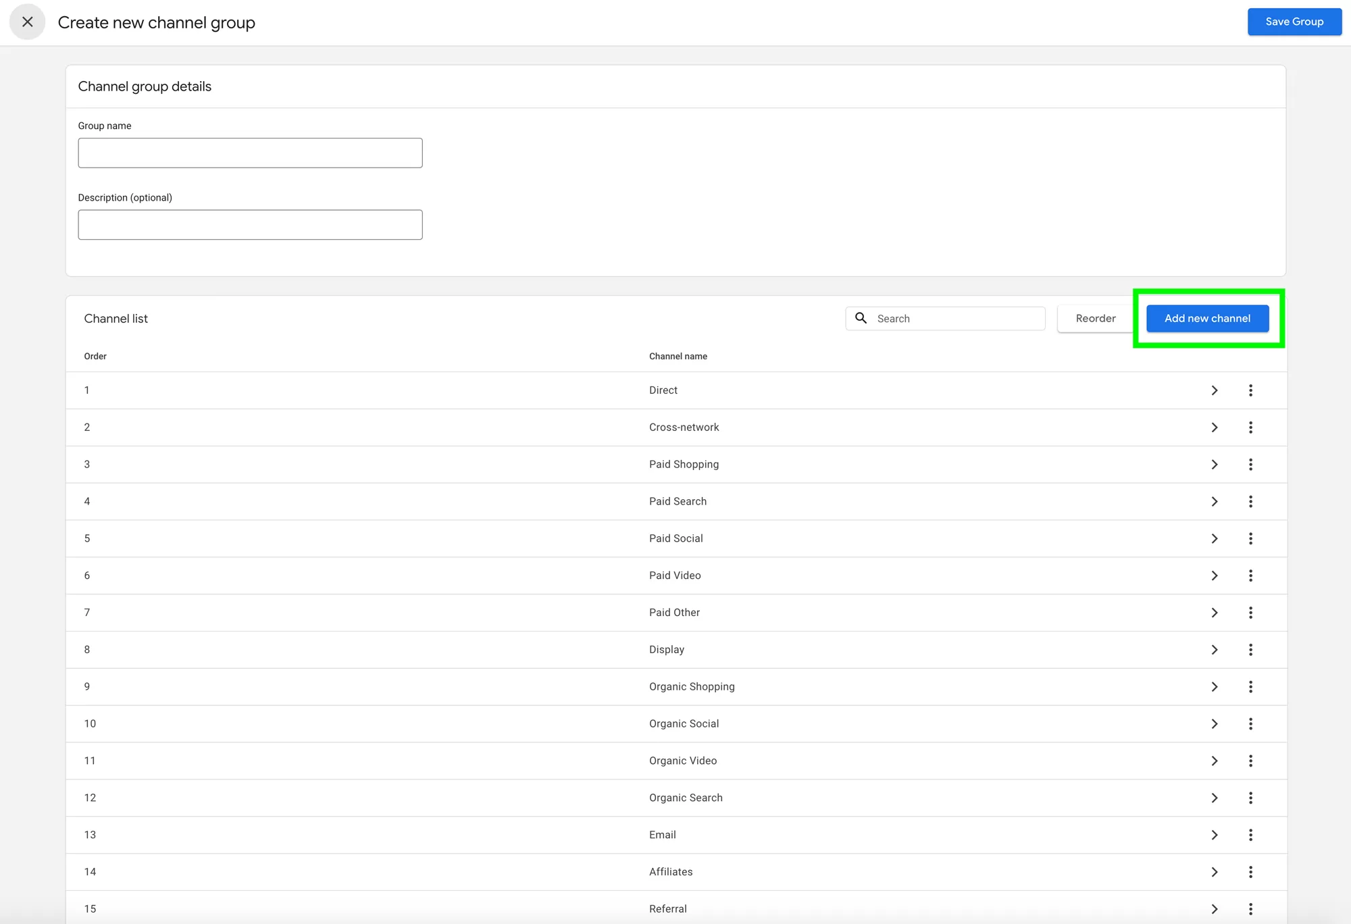This screenshot has height=924, width=1351.
Task: Select the Organic Shopping channel name
Action: (692, 687)
